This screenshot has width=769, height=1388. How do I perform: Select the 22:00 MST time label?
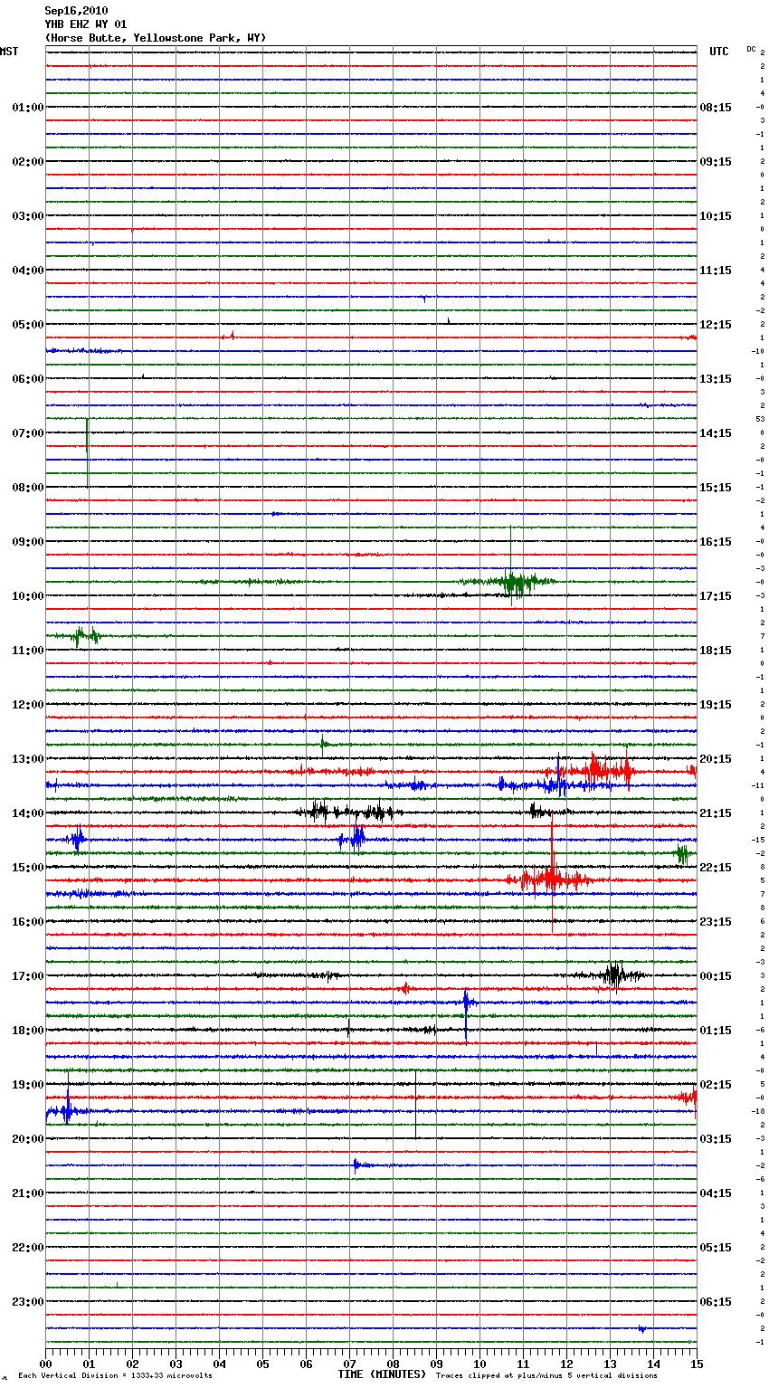click(27, 1248)
